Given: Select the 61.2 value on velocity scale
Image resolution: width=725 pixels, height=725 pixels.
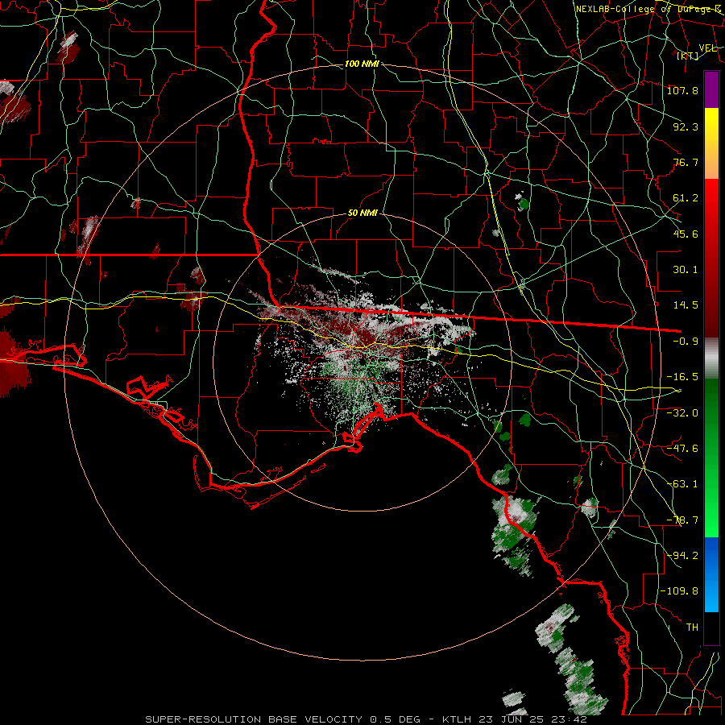Looking at the screenshot, I should click(686, 198).
